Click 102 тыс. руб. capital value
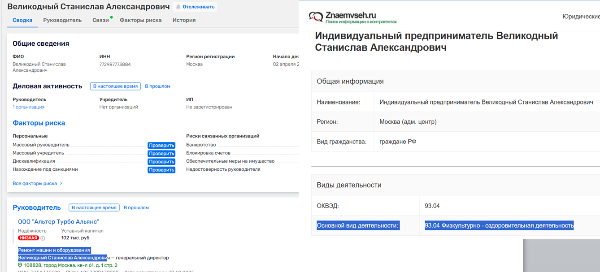 (x=76, y=238)
